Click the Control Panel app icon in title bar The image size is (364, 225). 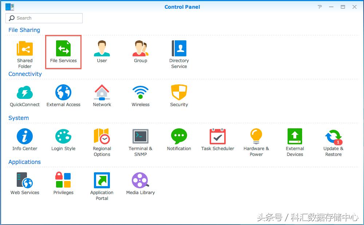pyautogui.click(x=10, y=7)
